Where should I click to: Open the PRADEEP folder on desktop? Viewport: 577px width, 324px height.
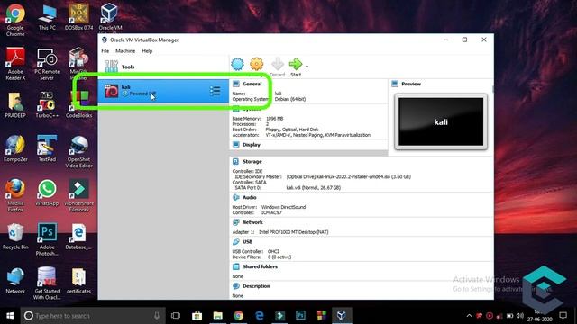point(15,105)
